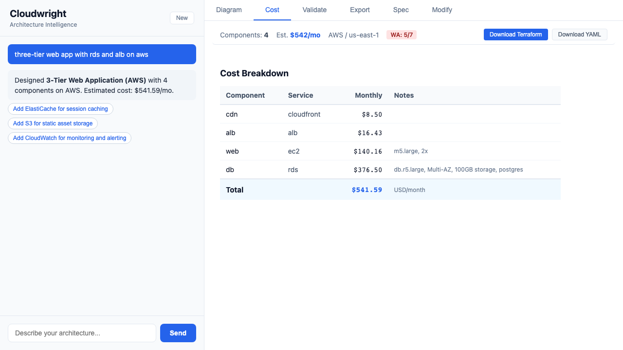Click the Send button
The width and height of the screenshot is (623, 350).
(178, 333)
